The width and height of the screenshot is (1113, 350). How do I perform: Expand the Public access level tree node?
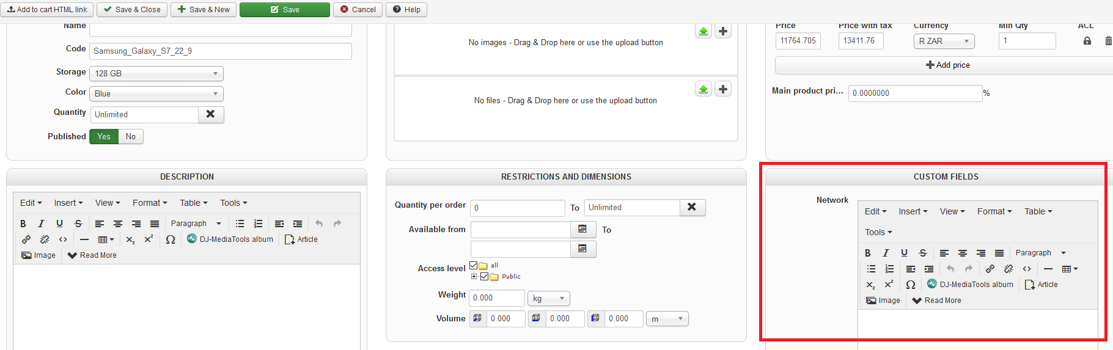coord(474,277)
